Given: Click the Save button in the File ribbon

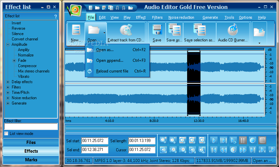Looking at the screenshot, I should (x=157, y=33).
